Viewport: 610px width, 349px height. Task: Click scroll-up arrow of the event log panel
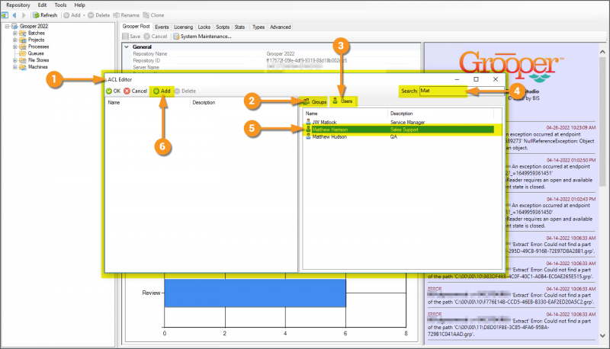pyautogui.click(x=602, y=52)
